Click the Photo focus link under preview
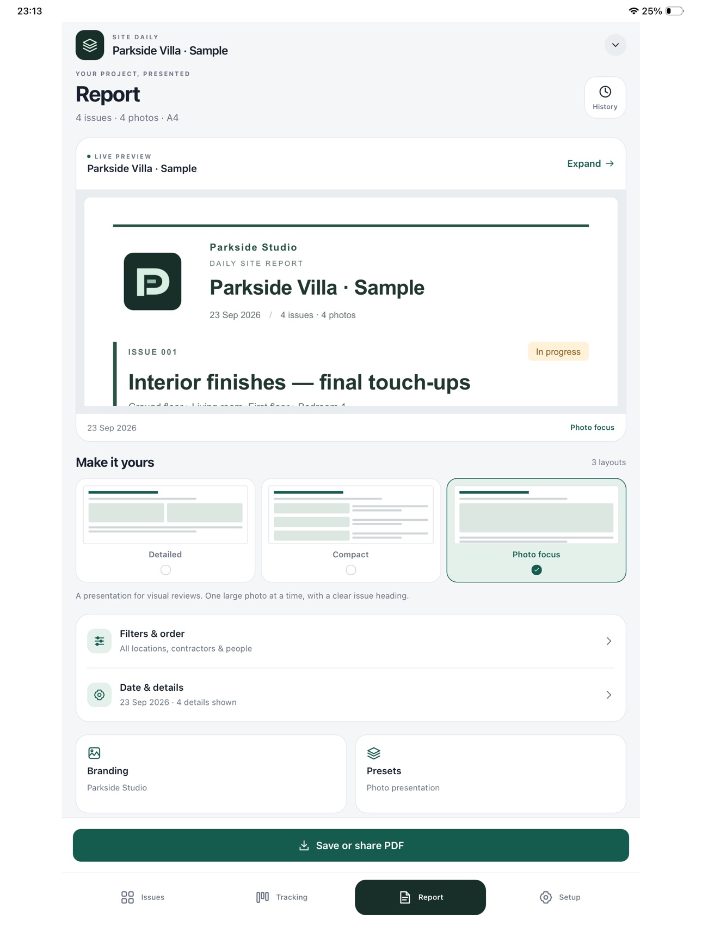Viewport: 702px width, 937px height. 592,428
